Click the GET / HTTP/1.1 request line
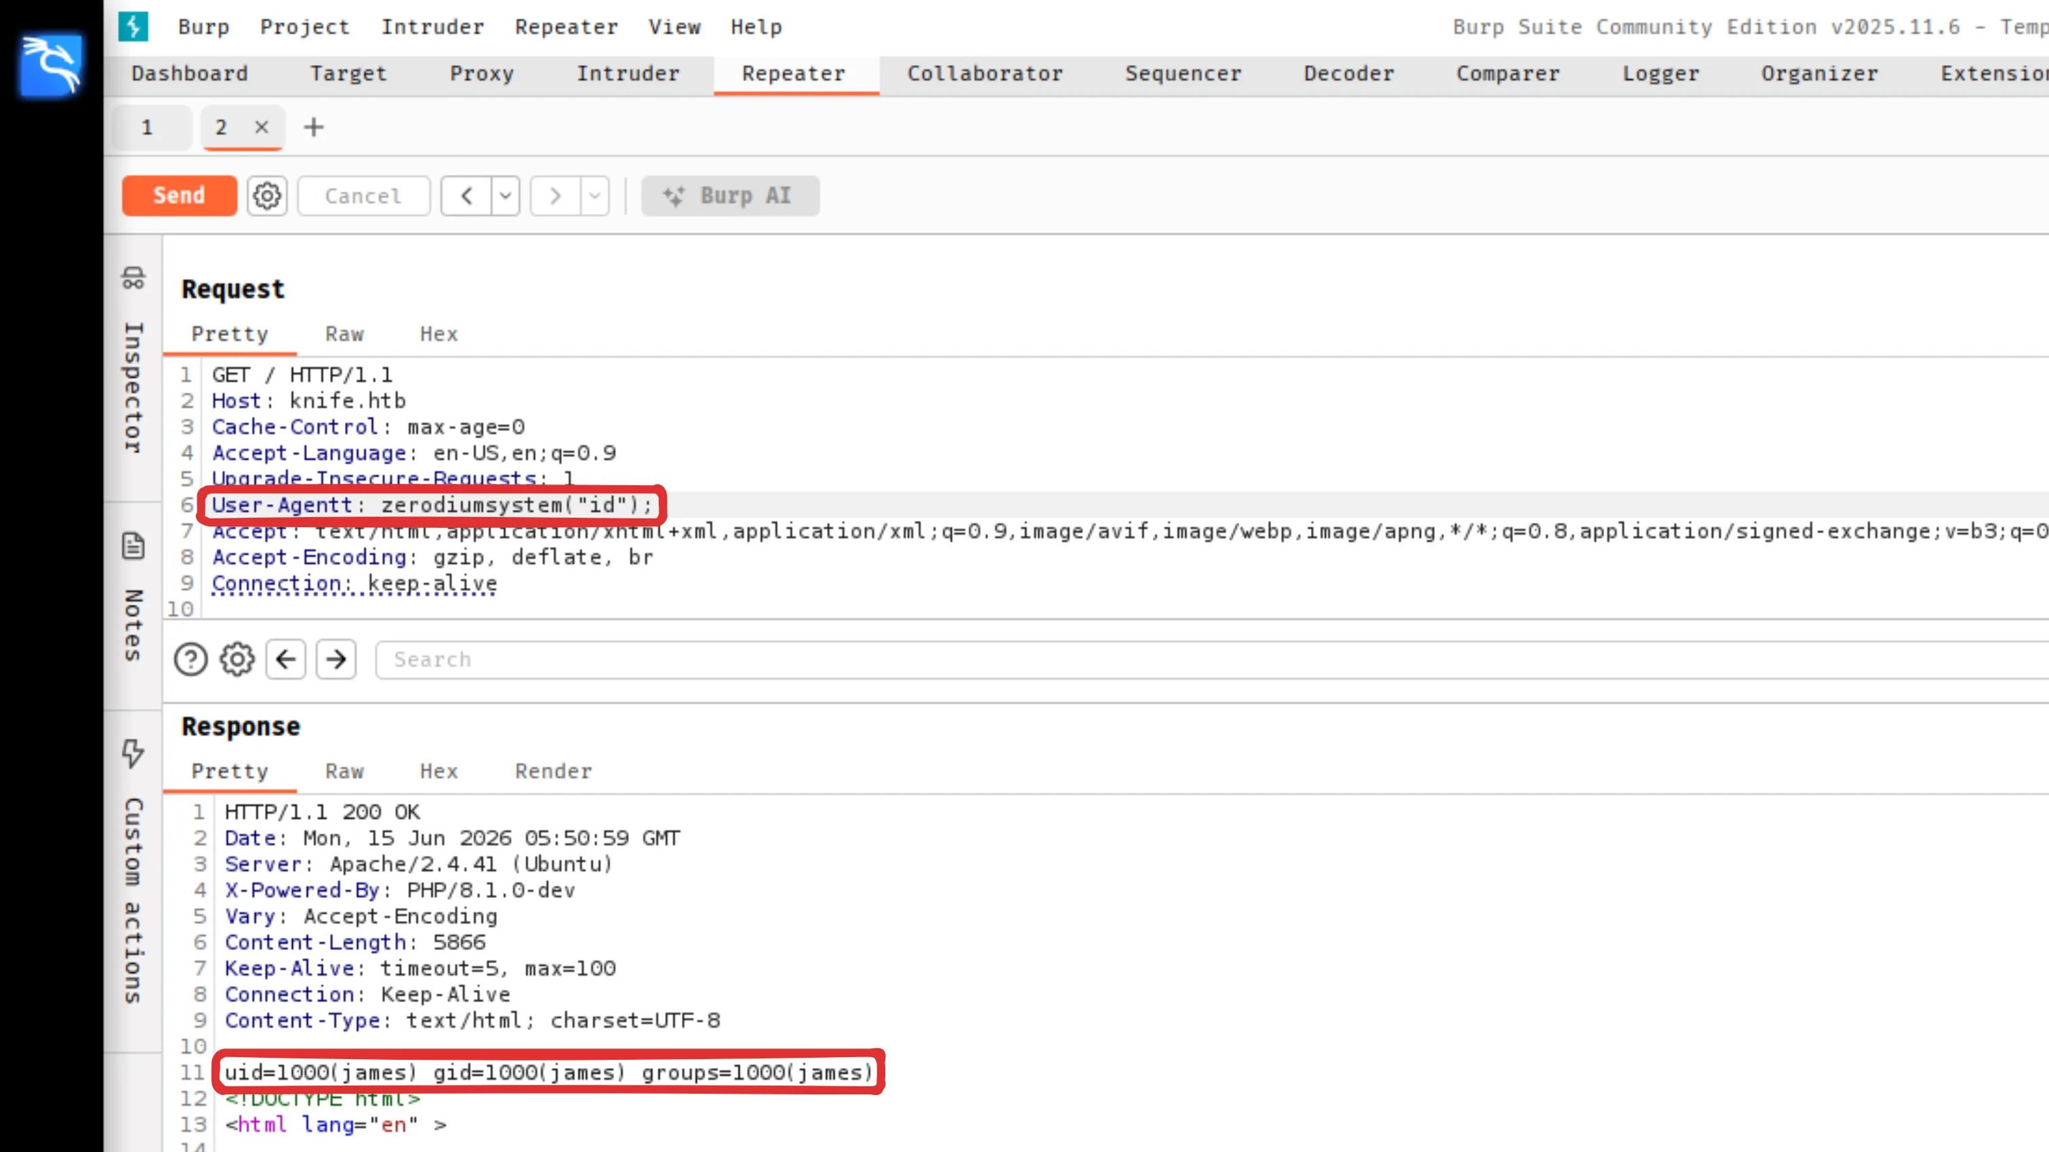The height and width of the screenshot is (1152, 2049). coord(302,375)
